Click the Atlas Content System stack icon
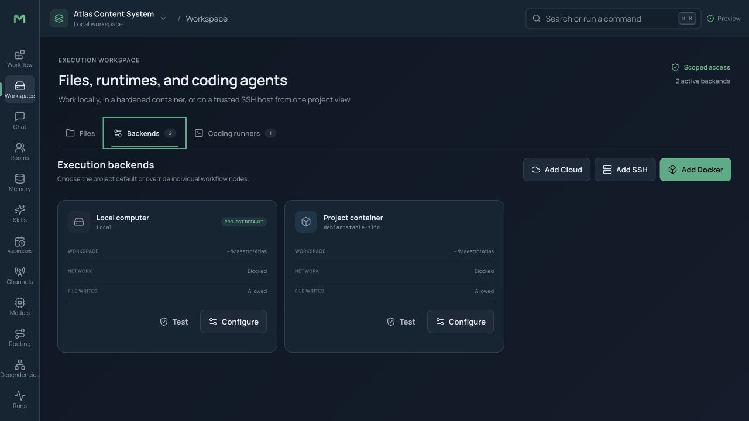Screen dimensions: 749x421 click(59, 19)
